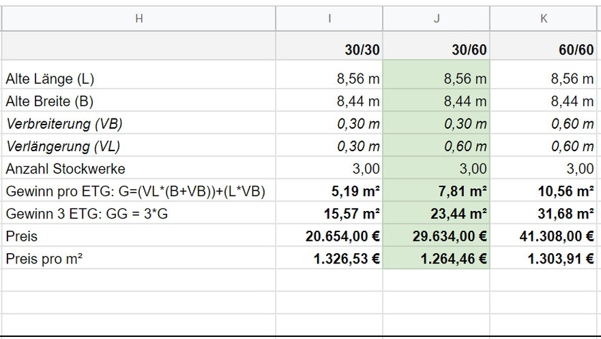The height and width of the screenshot is (339, 601).
Task: Select the Verlängerung (VL) label cell
Action: (138, 146)
